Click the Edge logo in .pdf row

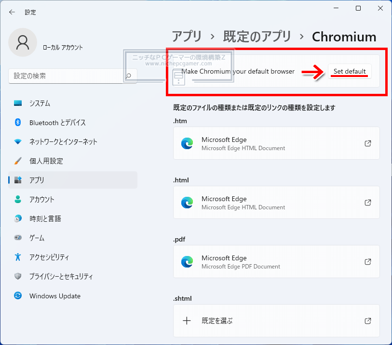(x=187, y=261)
